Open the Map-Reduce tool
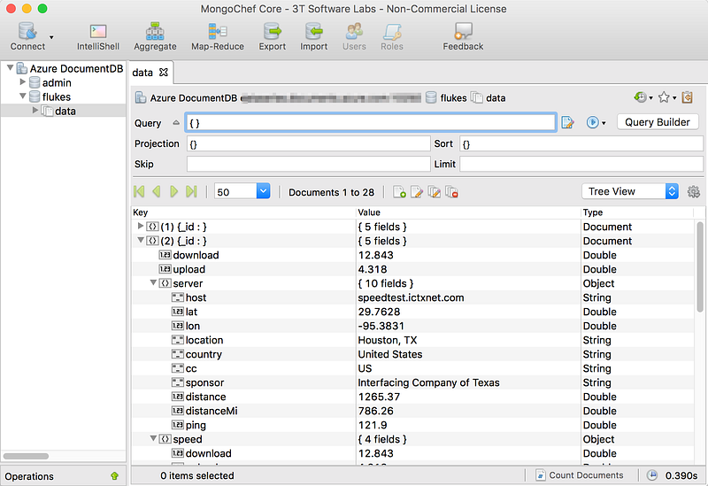This screenshot has width=708, height=486. coord(218,36)
